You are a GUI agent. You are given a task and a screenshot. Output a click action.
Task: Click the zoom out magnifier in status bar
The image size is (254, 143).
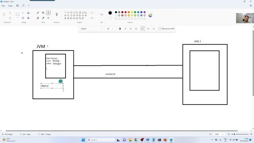point(229,134)
